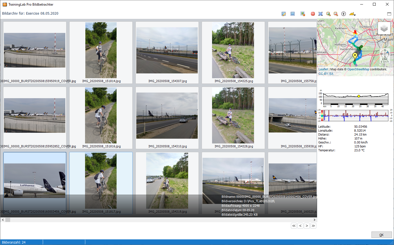Select Lufthansa thumbnail BURST20200508160003456_COVER.jpg
This screenshot has height=245, width=394.
pos(35,183)
